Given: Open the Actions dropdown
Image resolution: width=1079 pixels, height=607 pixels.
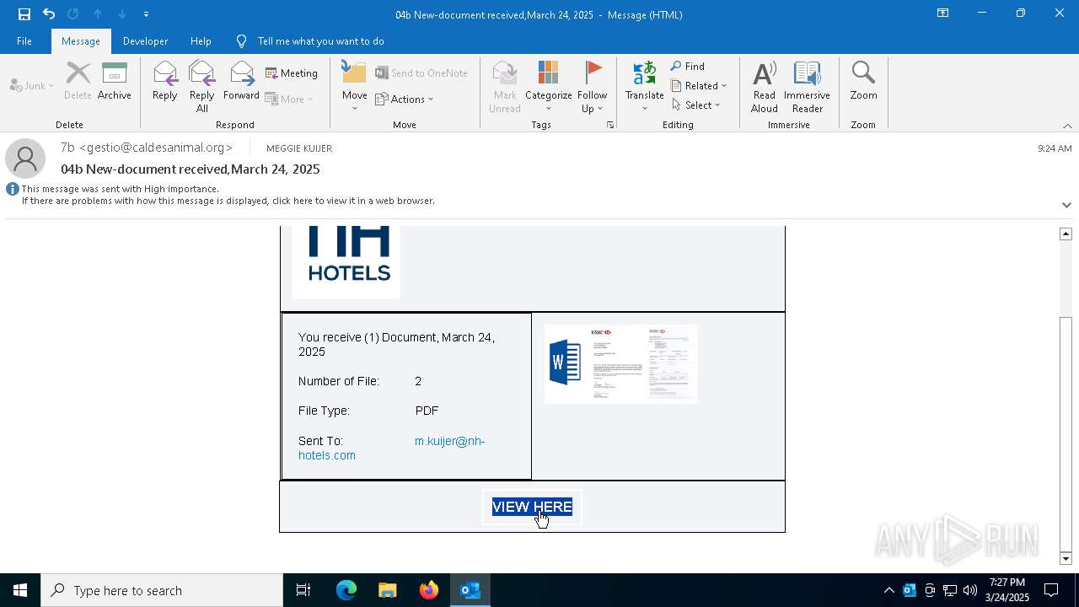Looking at the screenshot, I should point(405,99).
